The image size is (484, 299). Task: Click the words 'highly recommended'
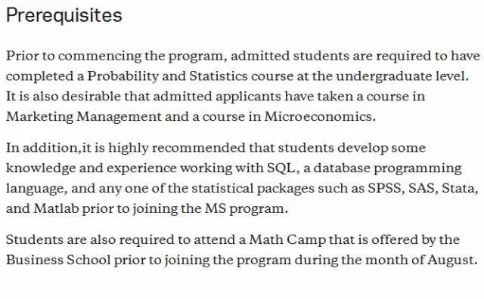point(177,148)
